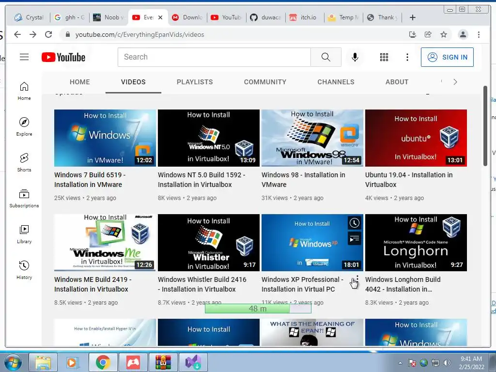Open History in the sidebar

click(x=24, y=270)
